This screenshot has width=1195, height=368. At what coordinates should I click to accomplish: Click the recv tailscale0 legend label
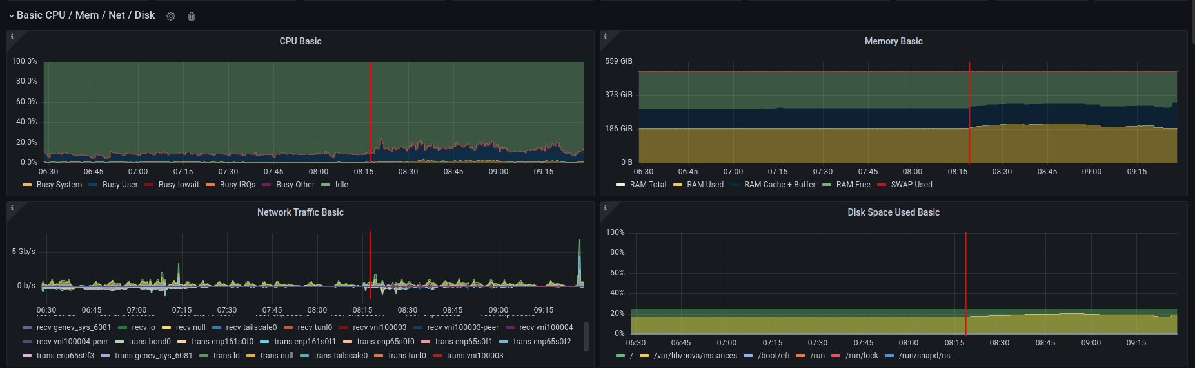[x=251, y=327]
